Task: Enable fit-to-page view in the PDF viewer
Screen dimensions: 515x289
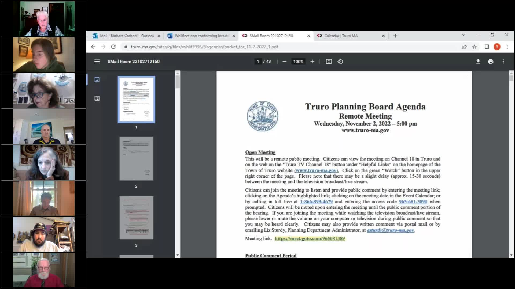Action: point(329,61)
